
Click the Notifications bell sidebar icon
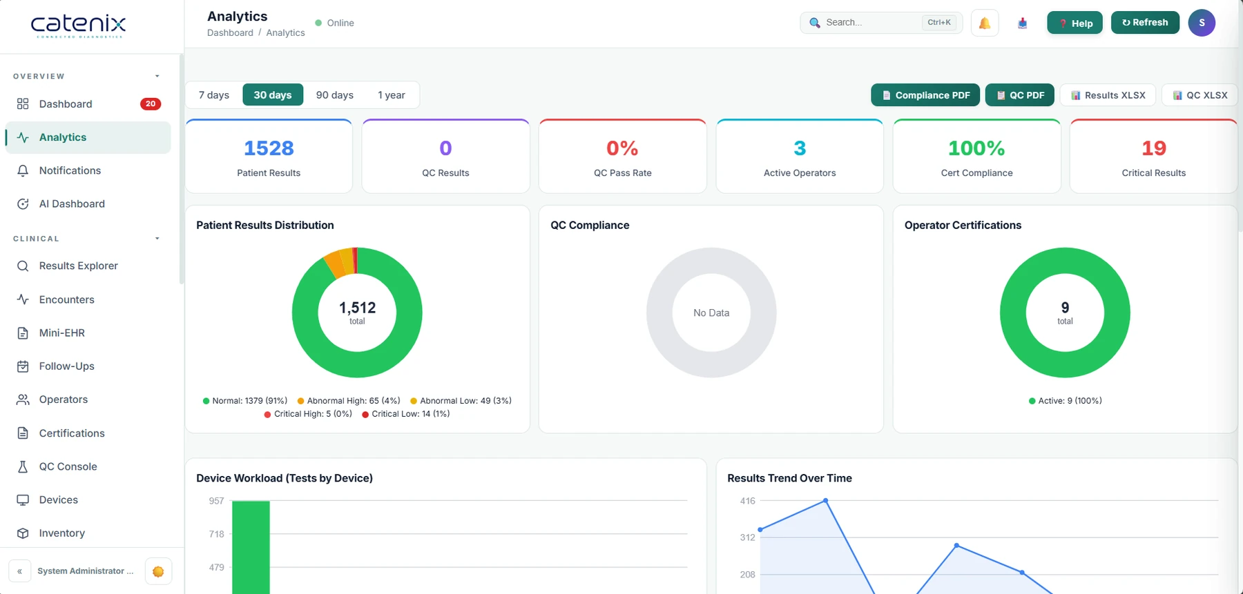(x=23, y=170)
